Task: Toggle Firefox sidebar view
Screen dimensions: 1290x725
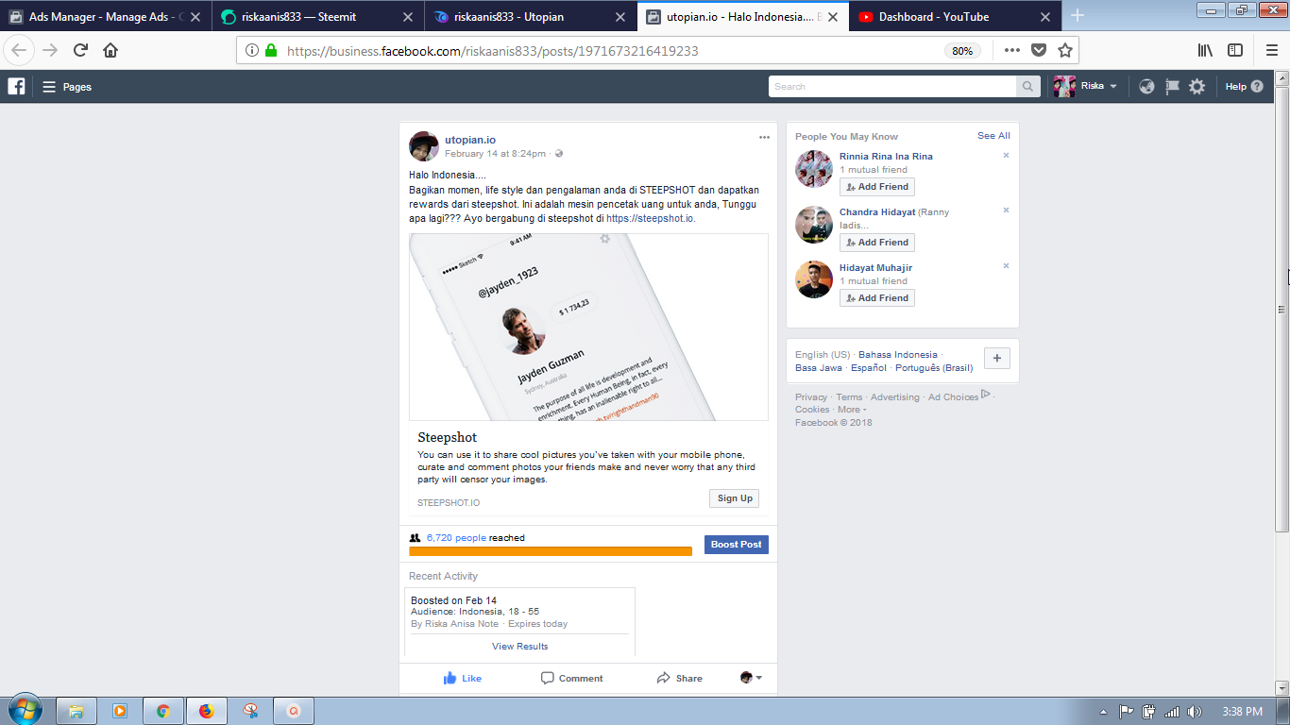Action: tap(1235, 50)
